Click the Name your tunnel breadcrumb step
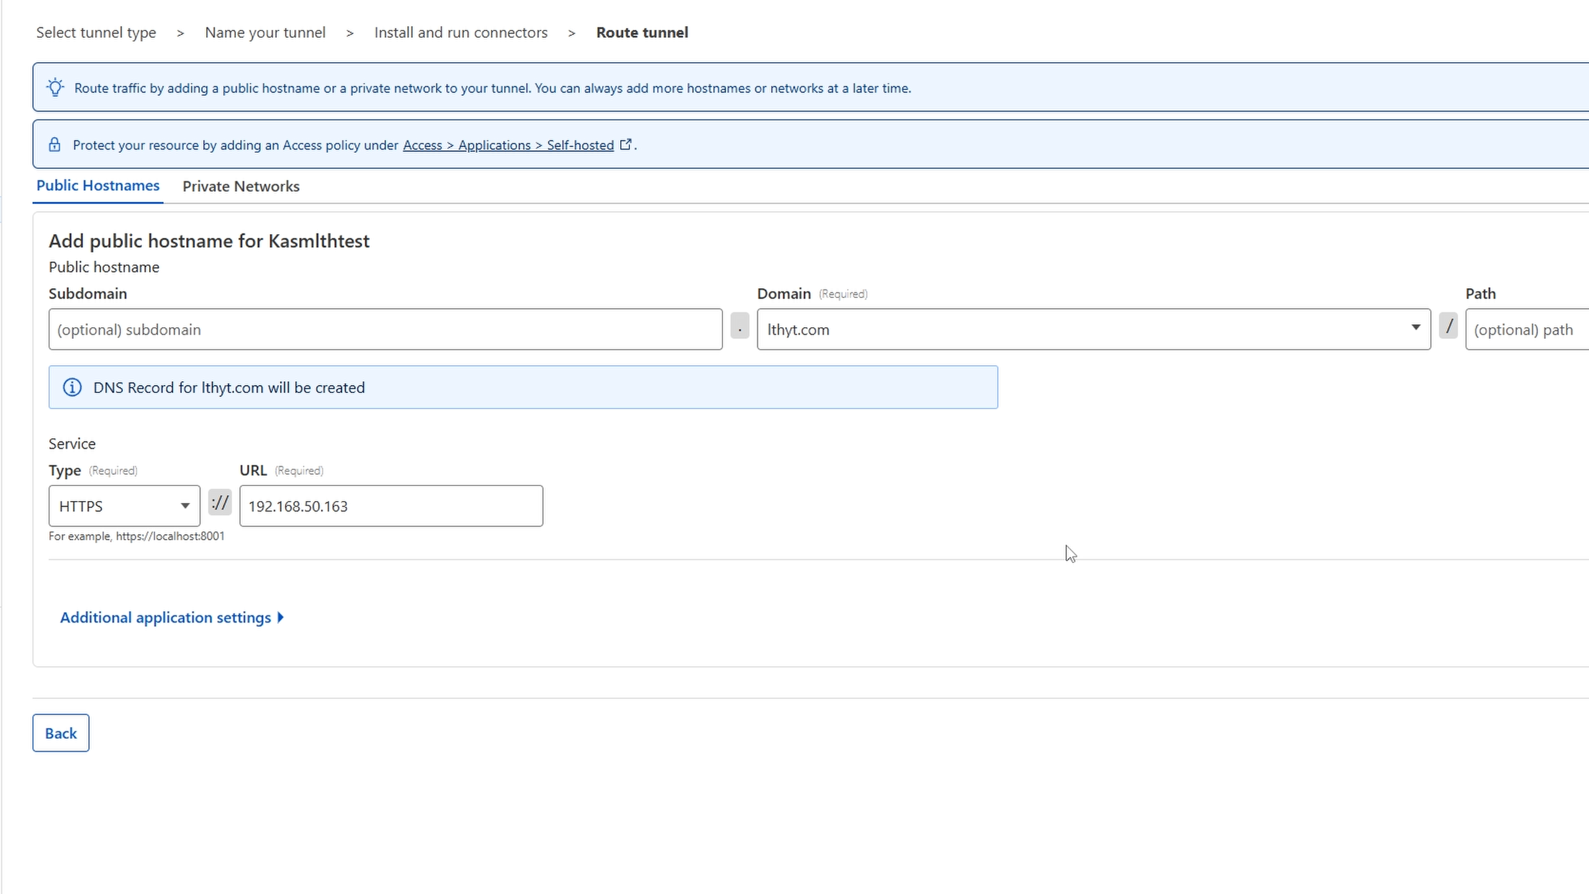The width and height of the screenshot is (1589, 894). (x=265, y=32)
